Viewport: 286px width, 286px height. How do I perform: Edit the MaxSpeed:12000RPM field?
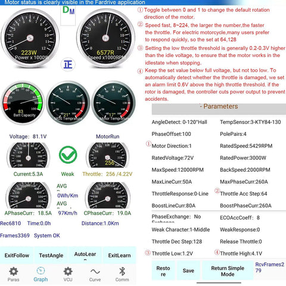click(178, 170)
